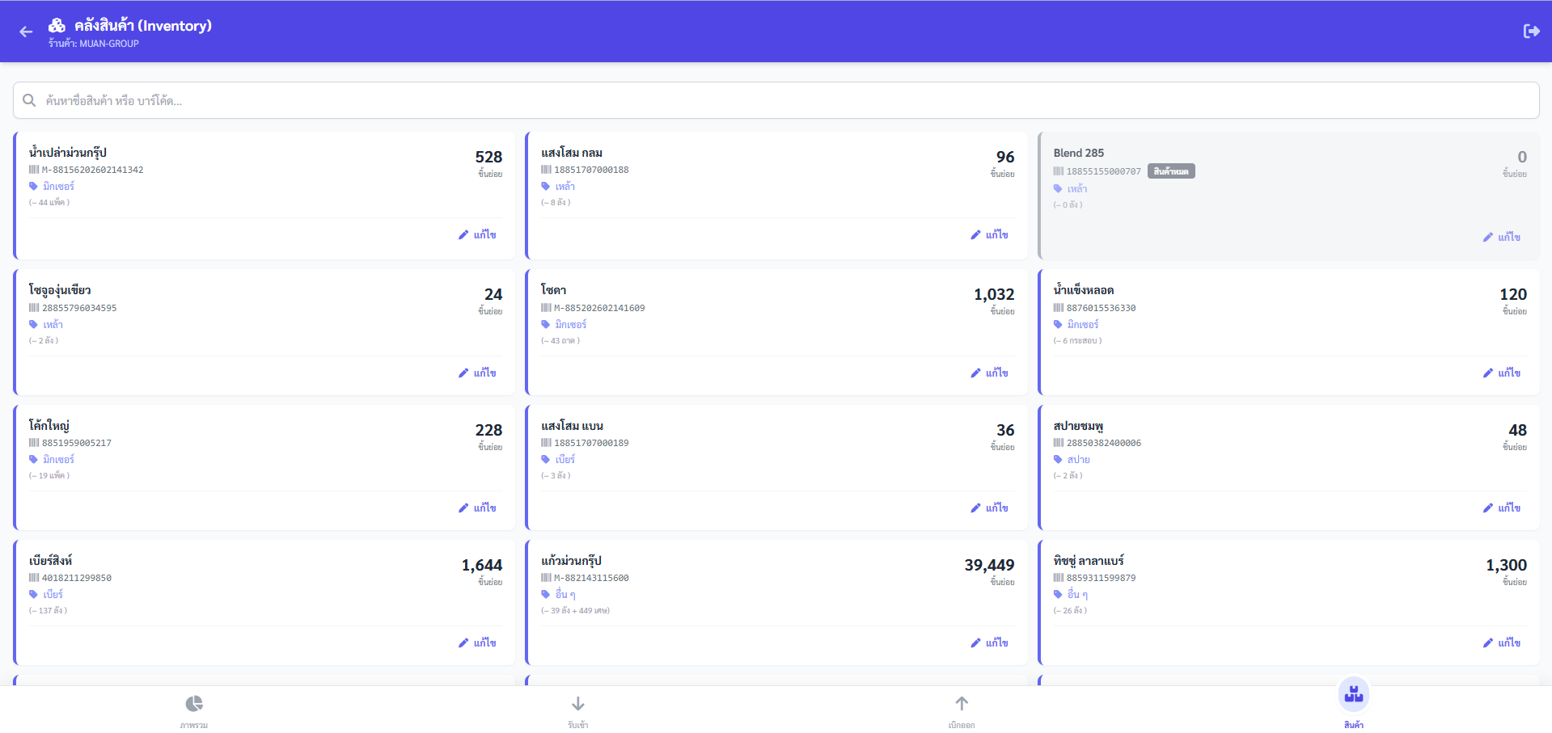Click the สินค้าหมด badge on Blend 285
The height and width of the screenshot is (733, 1552).
[1171, 171]
